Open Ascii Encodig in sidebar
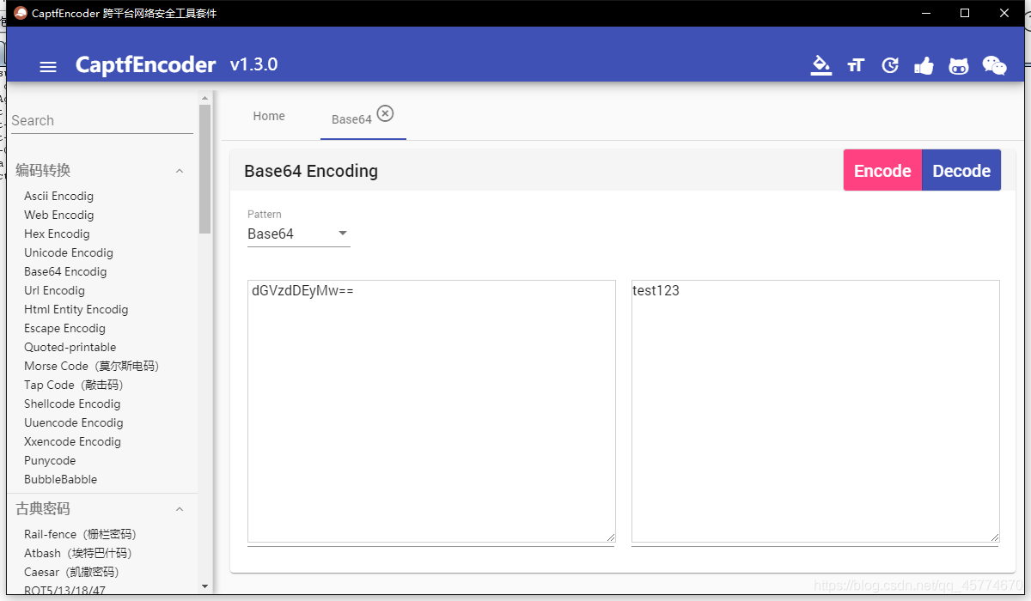The width and height of the screenshot is (1031, 601). (58, 196)
